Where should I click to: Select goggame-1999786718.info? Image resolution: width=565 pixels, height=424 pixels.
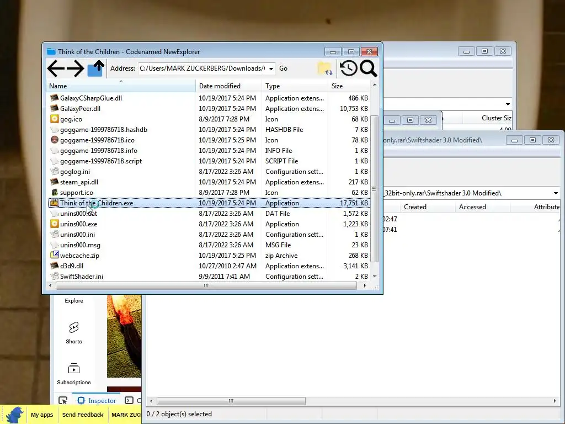point(98,150)
